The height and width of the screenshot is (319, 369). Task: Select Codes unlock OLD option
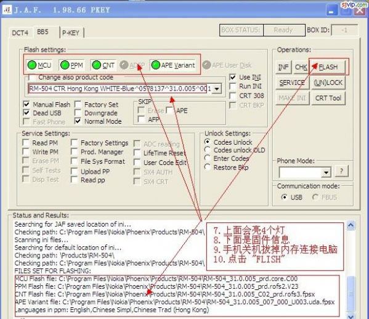pos(208,150)
